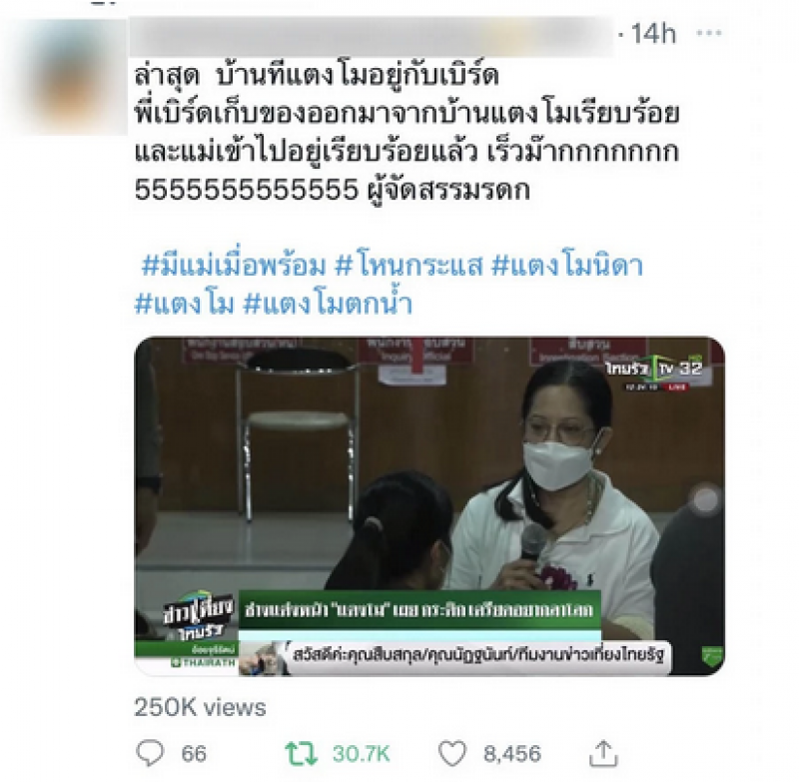Click the 8,456 likes count

pos(511,753)
